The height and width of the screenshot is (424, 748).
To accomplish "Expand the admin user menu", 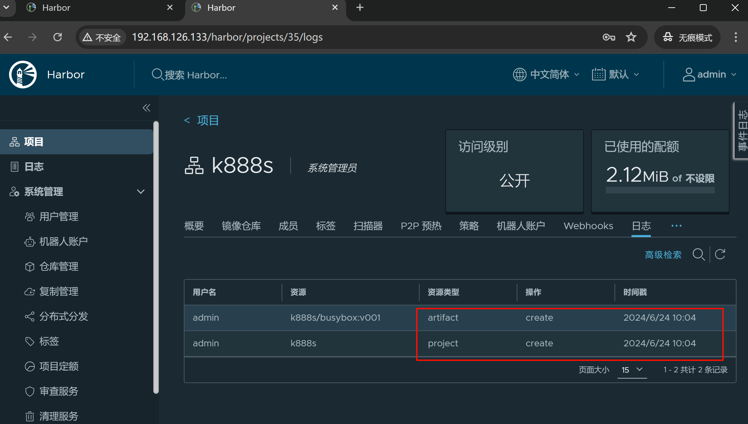I will point(710,75).
